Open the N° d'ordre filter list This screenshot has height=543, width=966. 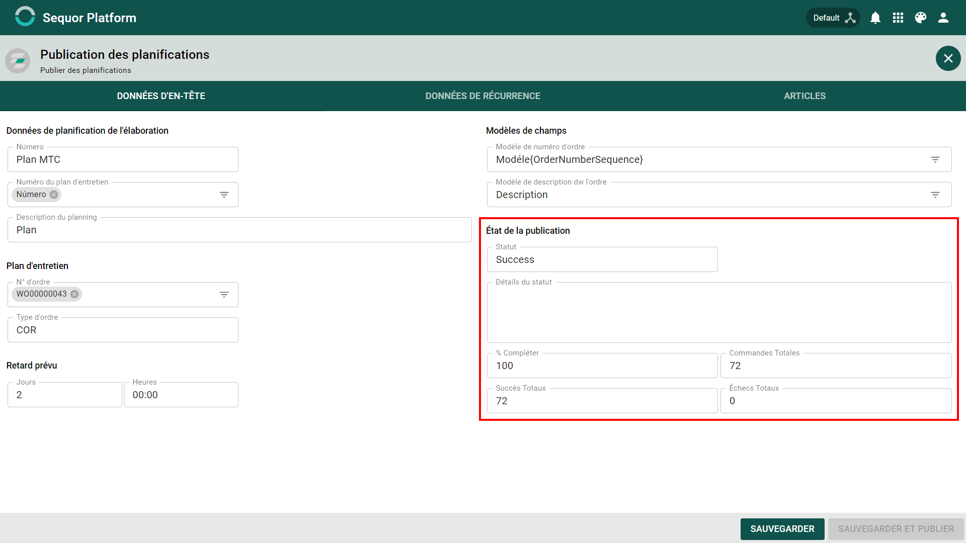pyautogui.click(x=224, y=295)
